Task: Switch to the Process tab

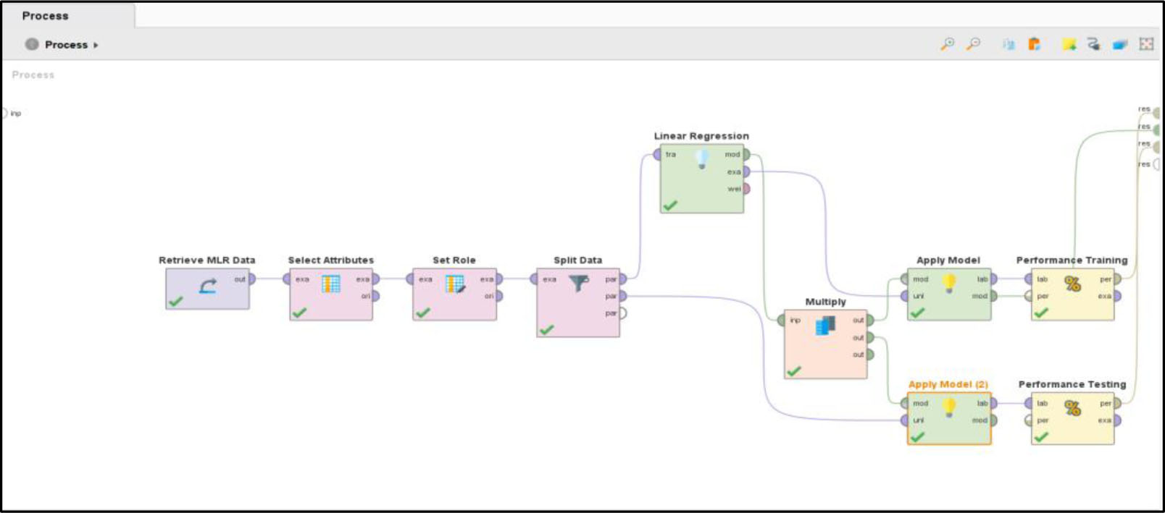Action: tap(45, 16)
